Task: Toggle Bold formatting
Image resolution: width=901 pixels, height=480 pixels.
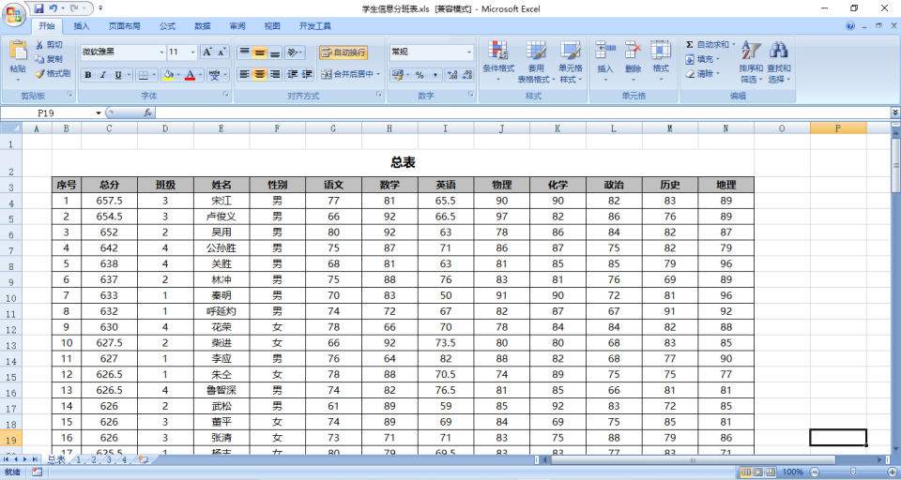Action: 88,75
